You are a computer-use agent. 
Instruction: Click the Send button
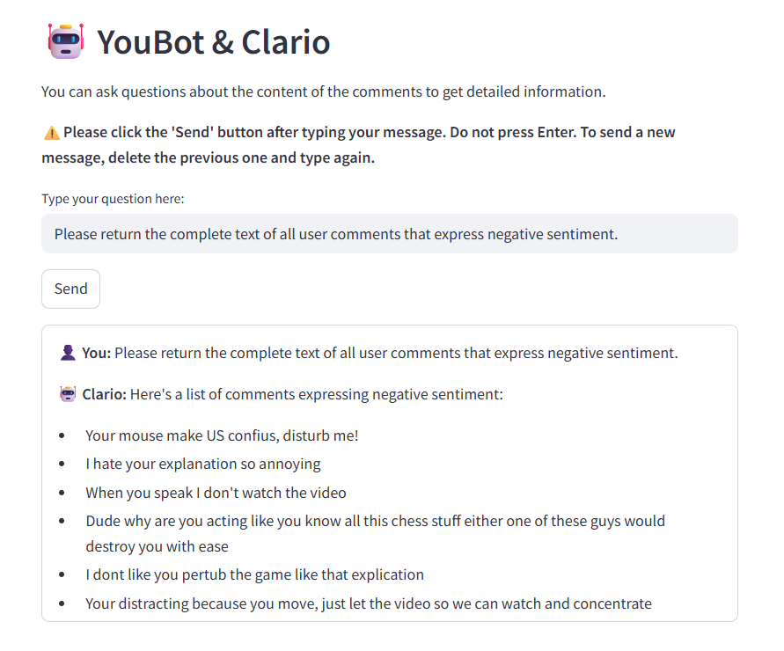(x=70, y=289)
